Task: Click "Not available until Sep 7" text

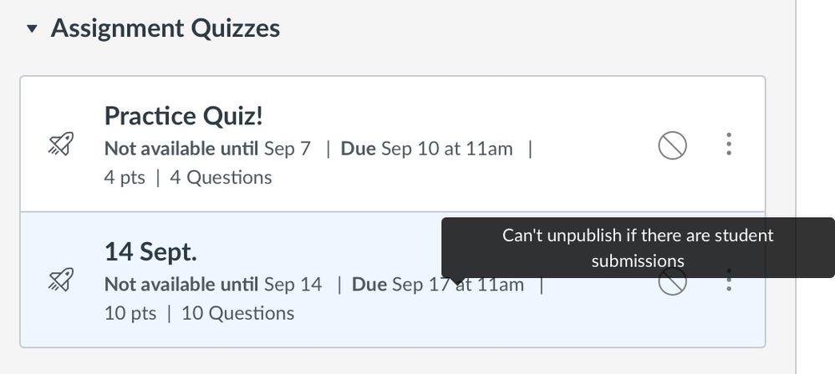Action: pyautogui.click(x=207, y=149)
